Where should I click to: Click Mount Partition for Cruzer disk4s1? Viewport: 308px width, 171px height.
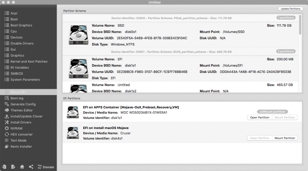pyautogui.click(x=285, y=138)
